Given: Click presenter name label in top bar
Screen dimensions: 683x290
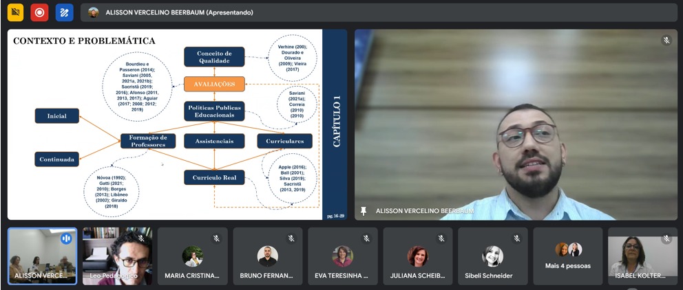Looking at the screenshot, I should (179, 12).
